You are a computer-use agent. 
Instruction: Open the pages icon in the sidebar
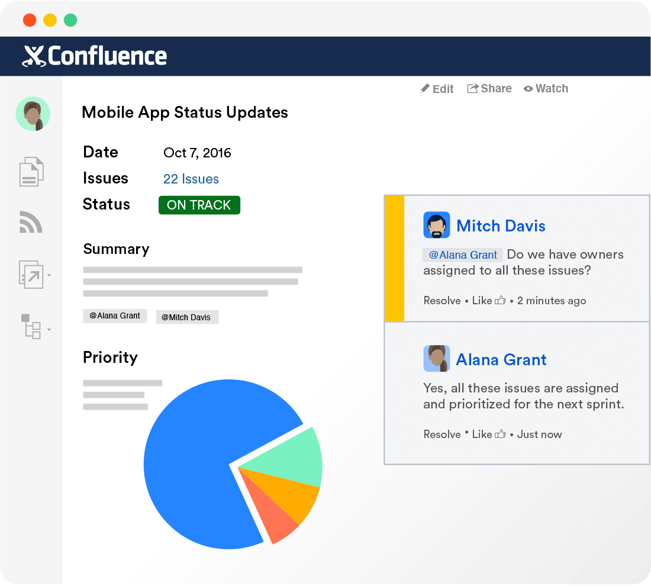(33, 171)
